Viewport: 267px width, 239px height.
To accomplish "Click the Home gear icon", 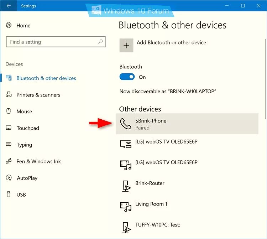I will tap(9, 25).
